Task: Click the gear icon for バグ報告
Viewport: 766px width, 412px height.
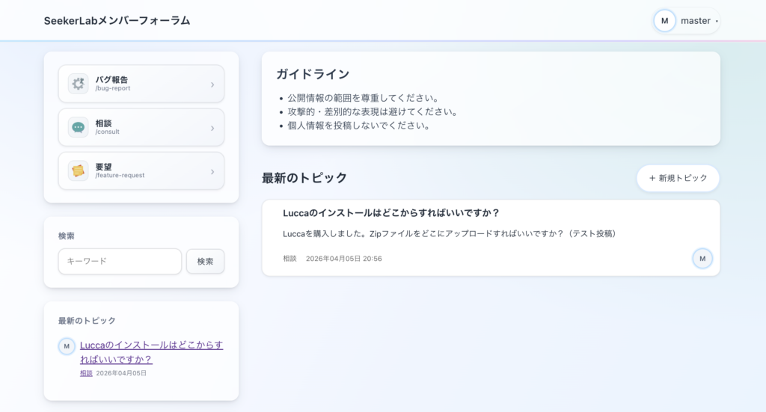Action: (x=78, y=84)
